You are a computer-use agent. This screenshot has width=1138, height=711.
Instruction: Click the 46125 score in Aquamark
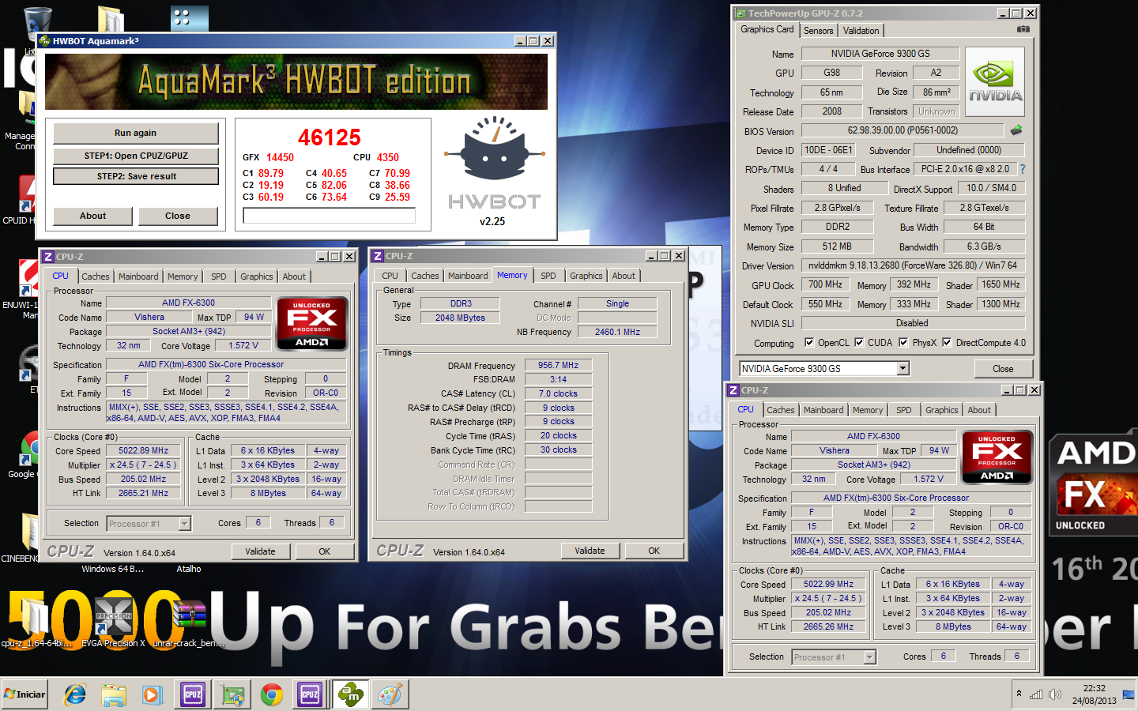pyautogui.click(x=329, y=137)
